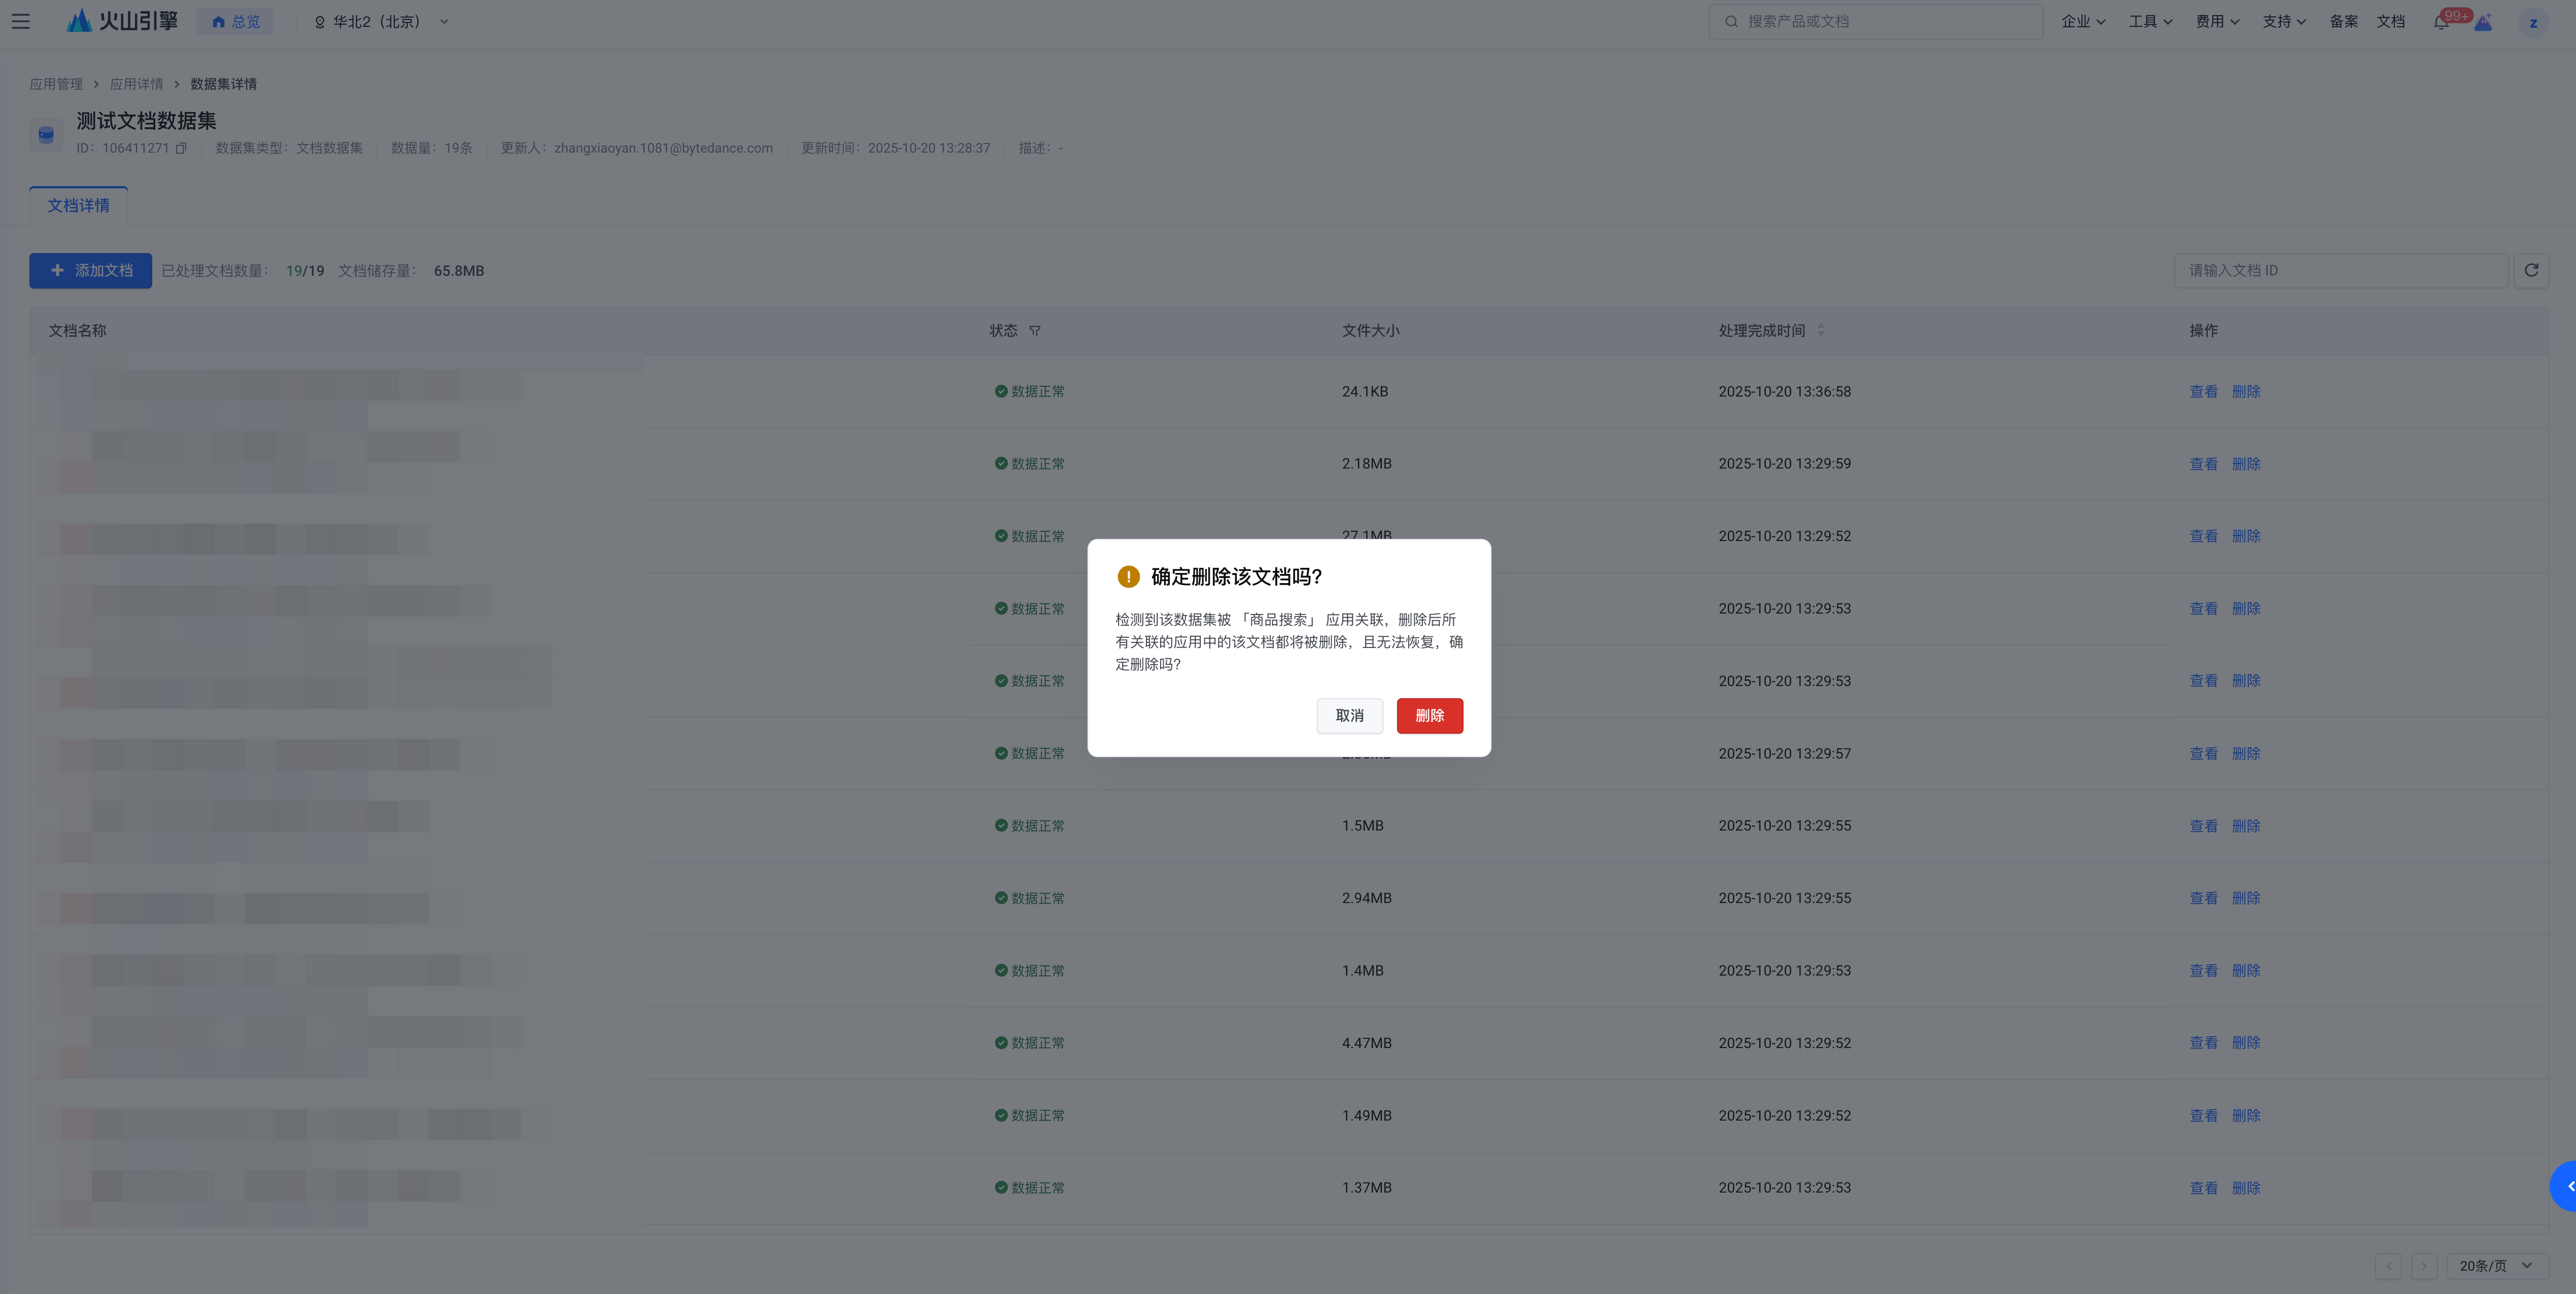Screen dimensions: 2576x1294
Task: Go to 总览 in the top bar
Action: tap(235, 22)
